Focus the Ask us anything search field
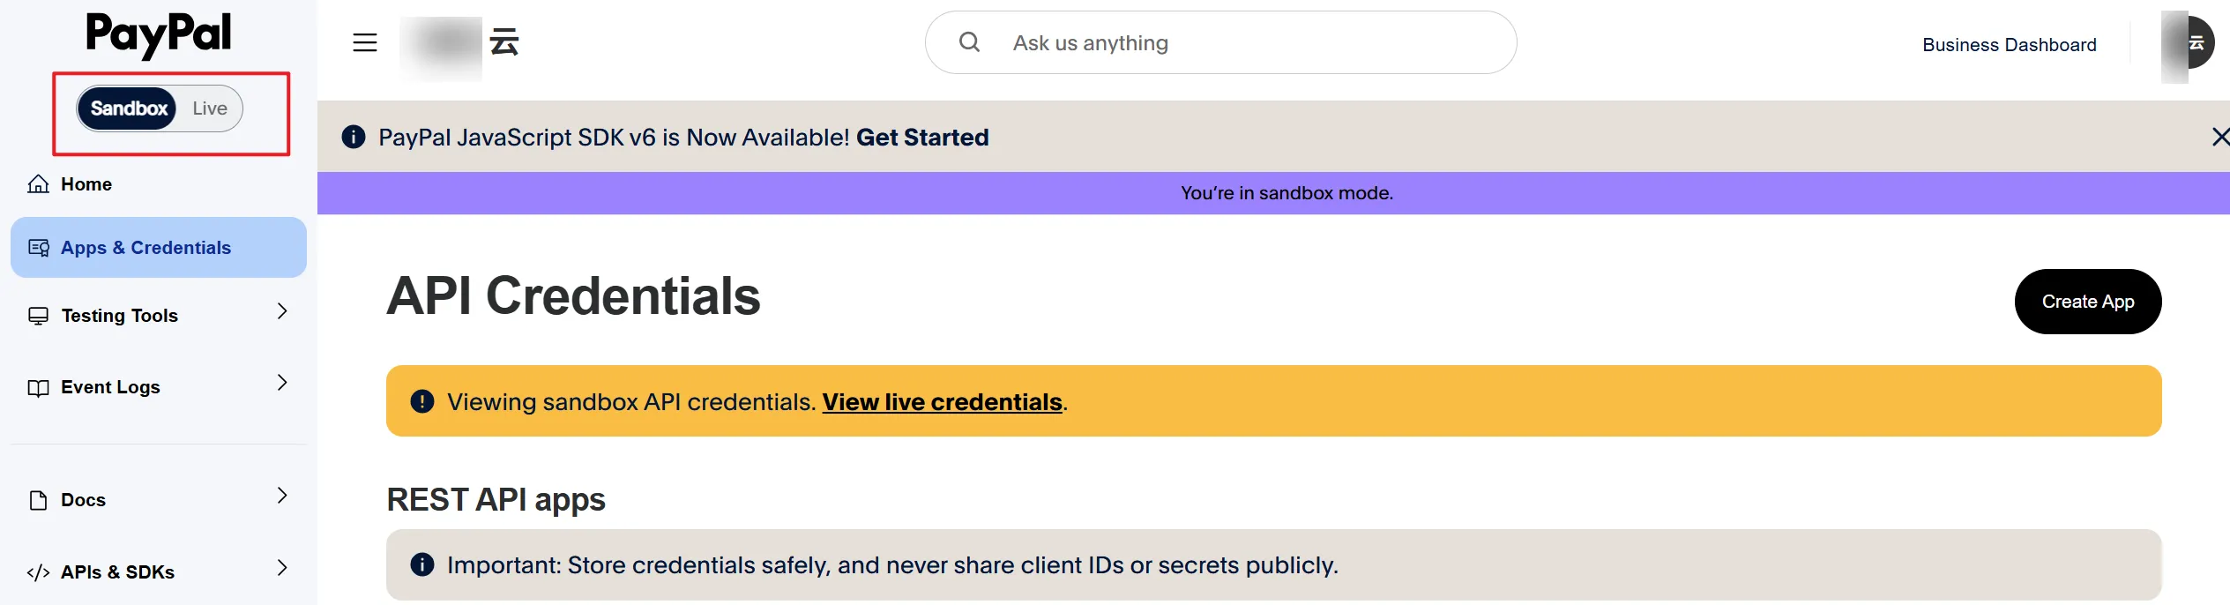 pos(1234,43)
